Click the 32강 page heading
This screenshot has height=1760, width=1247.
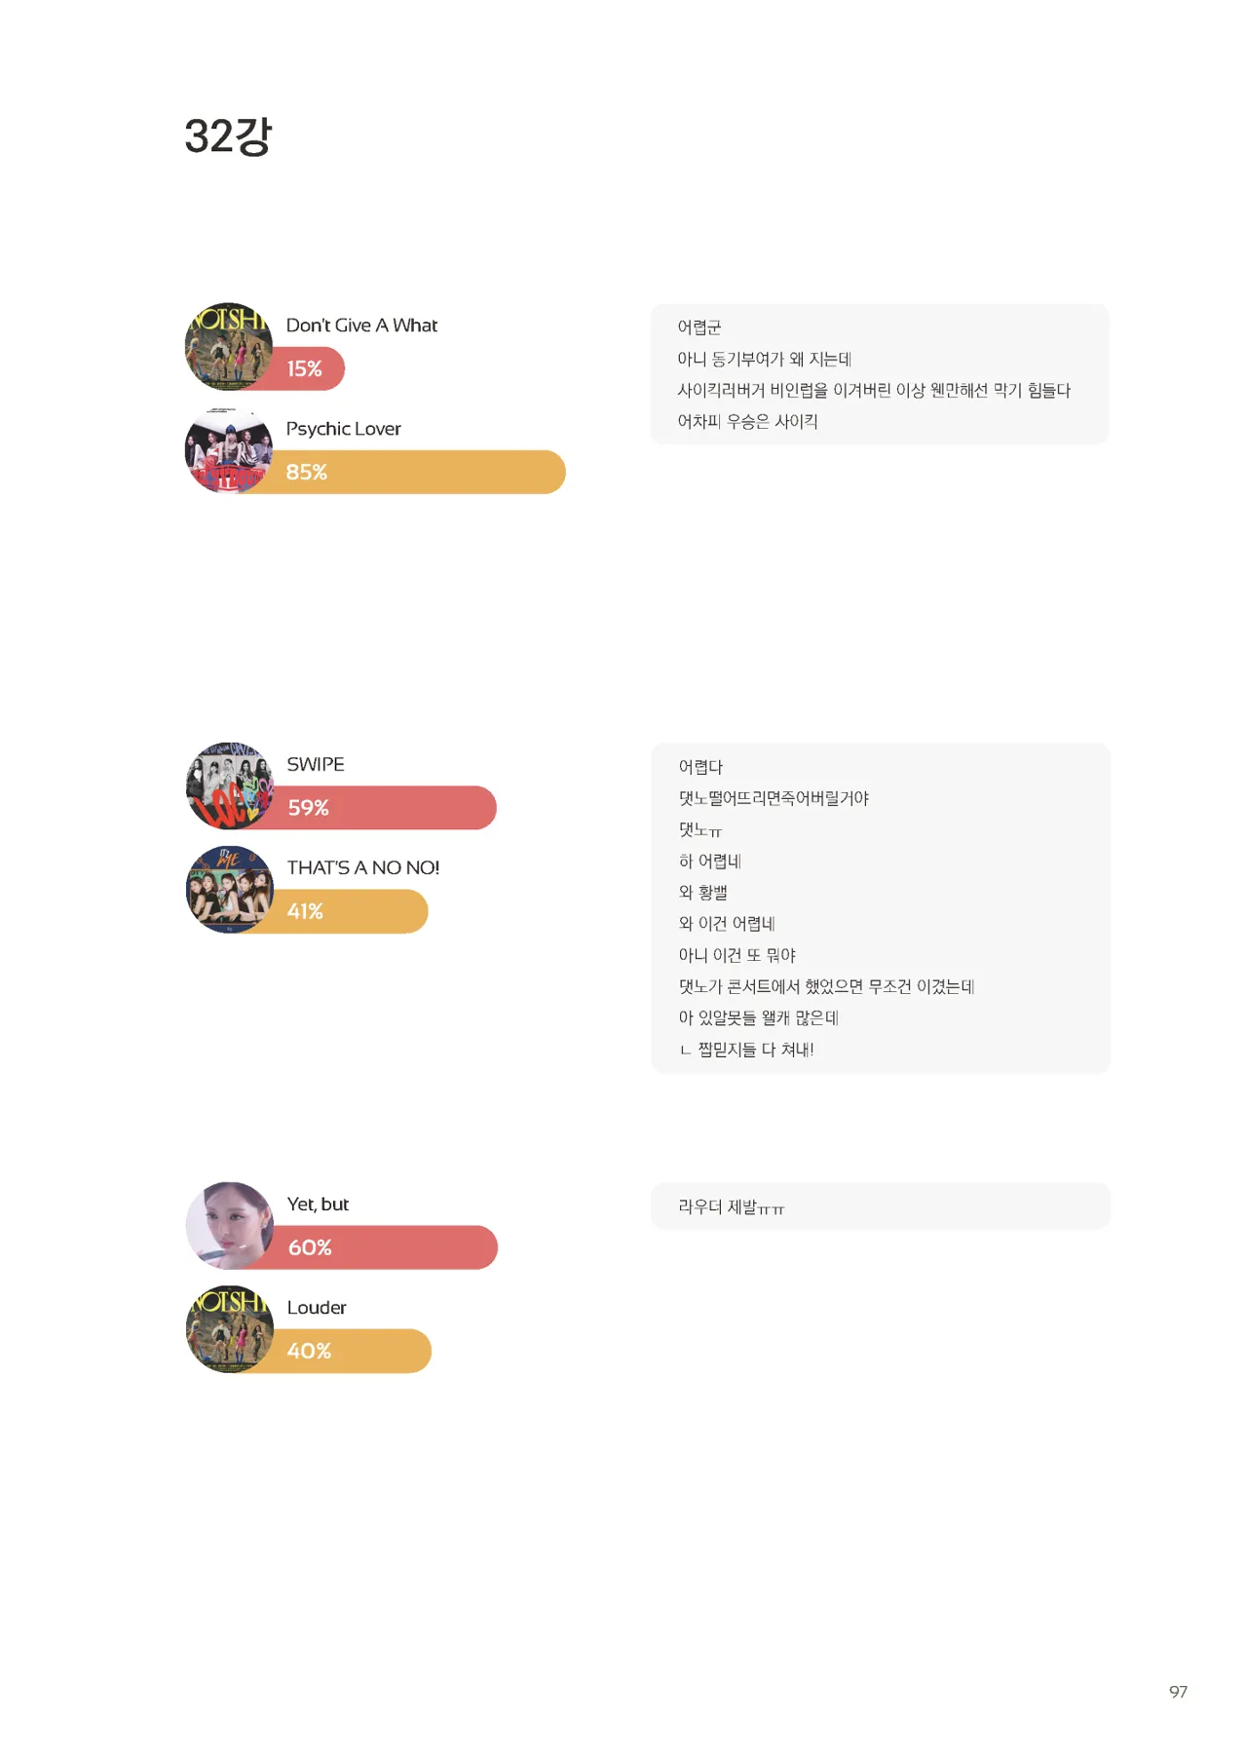[x=228, y=136]
